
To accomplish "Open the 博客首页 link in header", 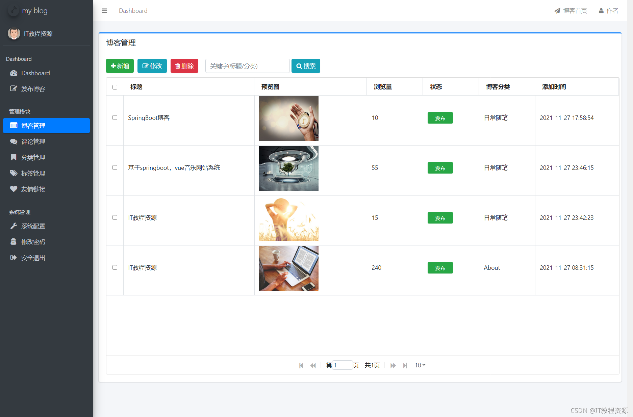I will (571, 11).
